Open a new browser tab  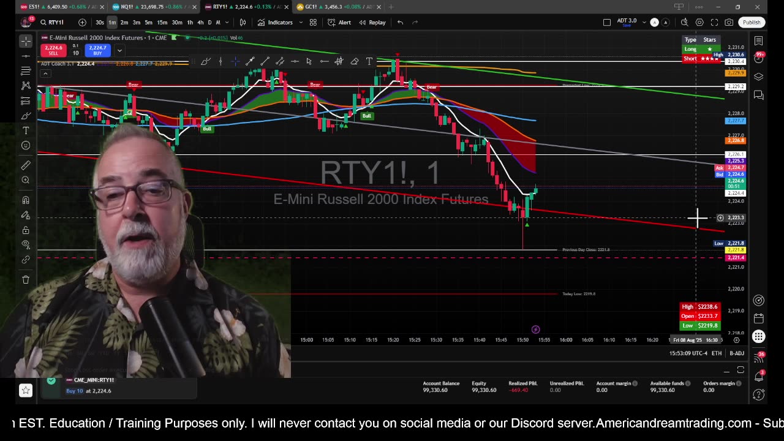coord(391,7)
